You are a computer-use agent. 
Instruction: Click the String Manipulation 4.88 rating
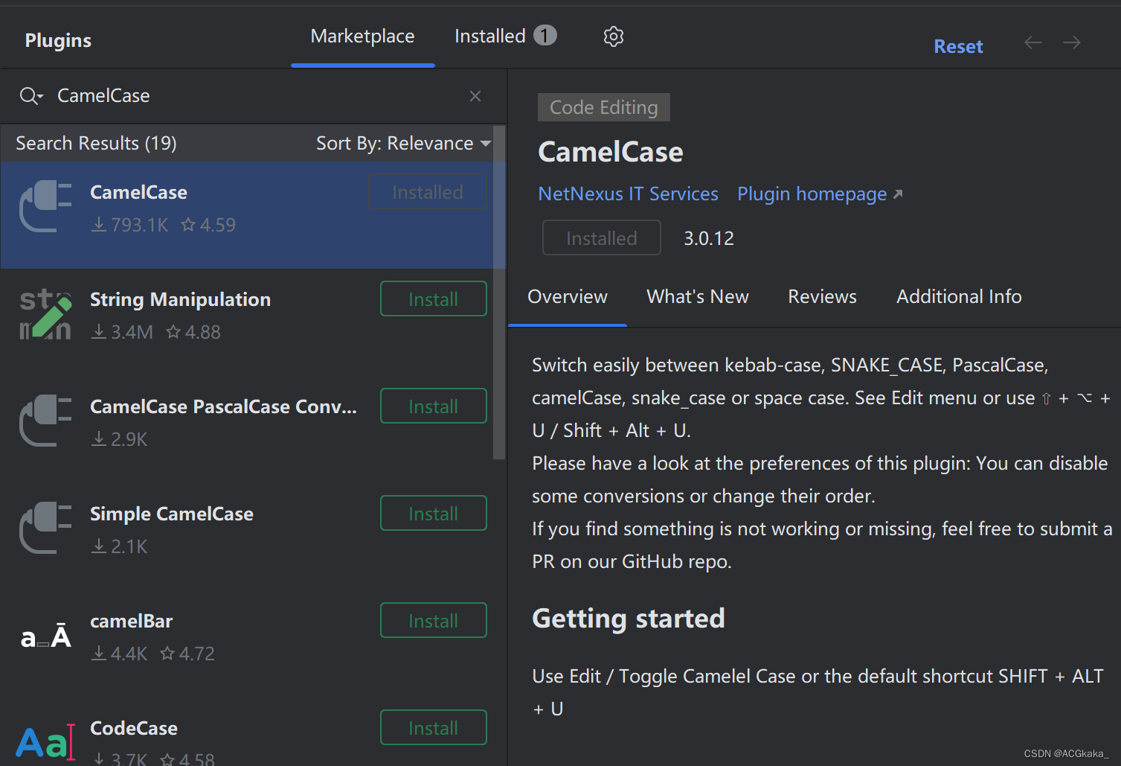point(193,332)
